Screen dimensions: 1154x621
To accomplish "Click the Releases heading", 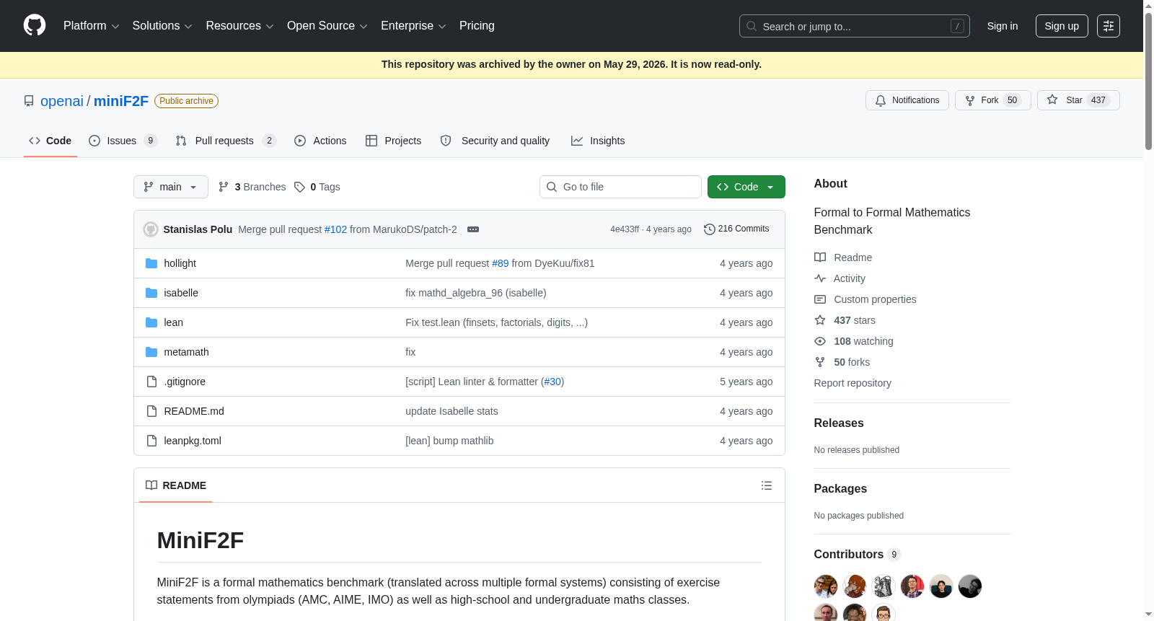I will tap(839, 423).
